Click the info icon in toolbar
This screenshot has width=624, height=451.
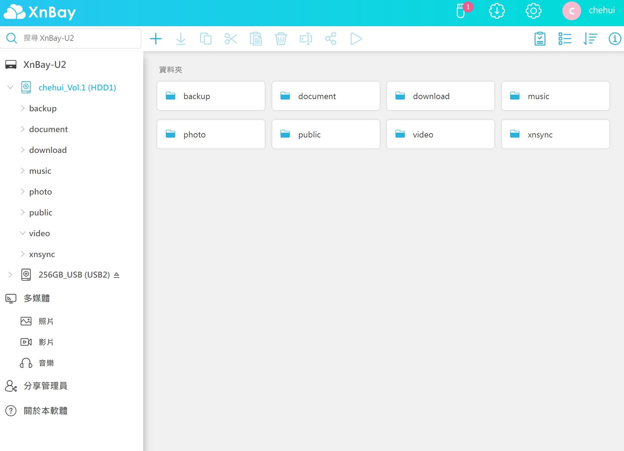coord(615,39)
